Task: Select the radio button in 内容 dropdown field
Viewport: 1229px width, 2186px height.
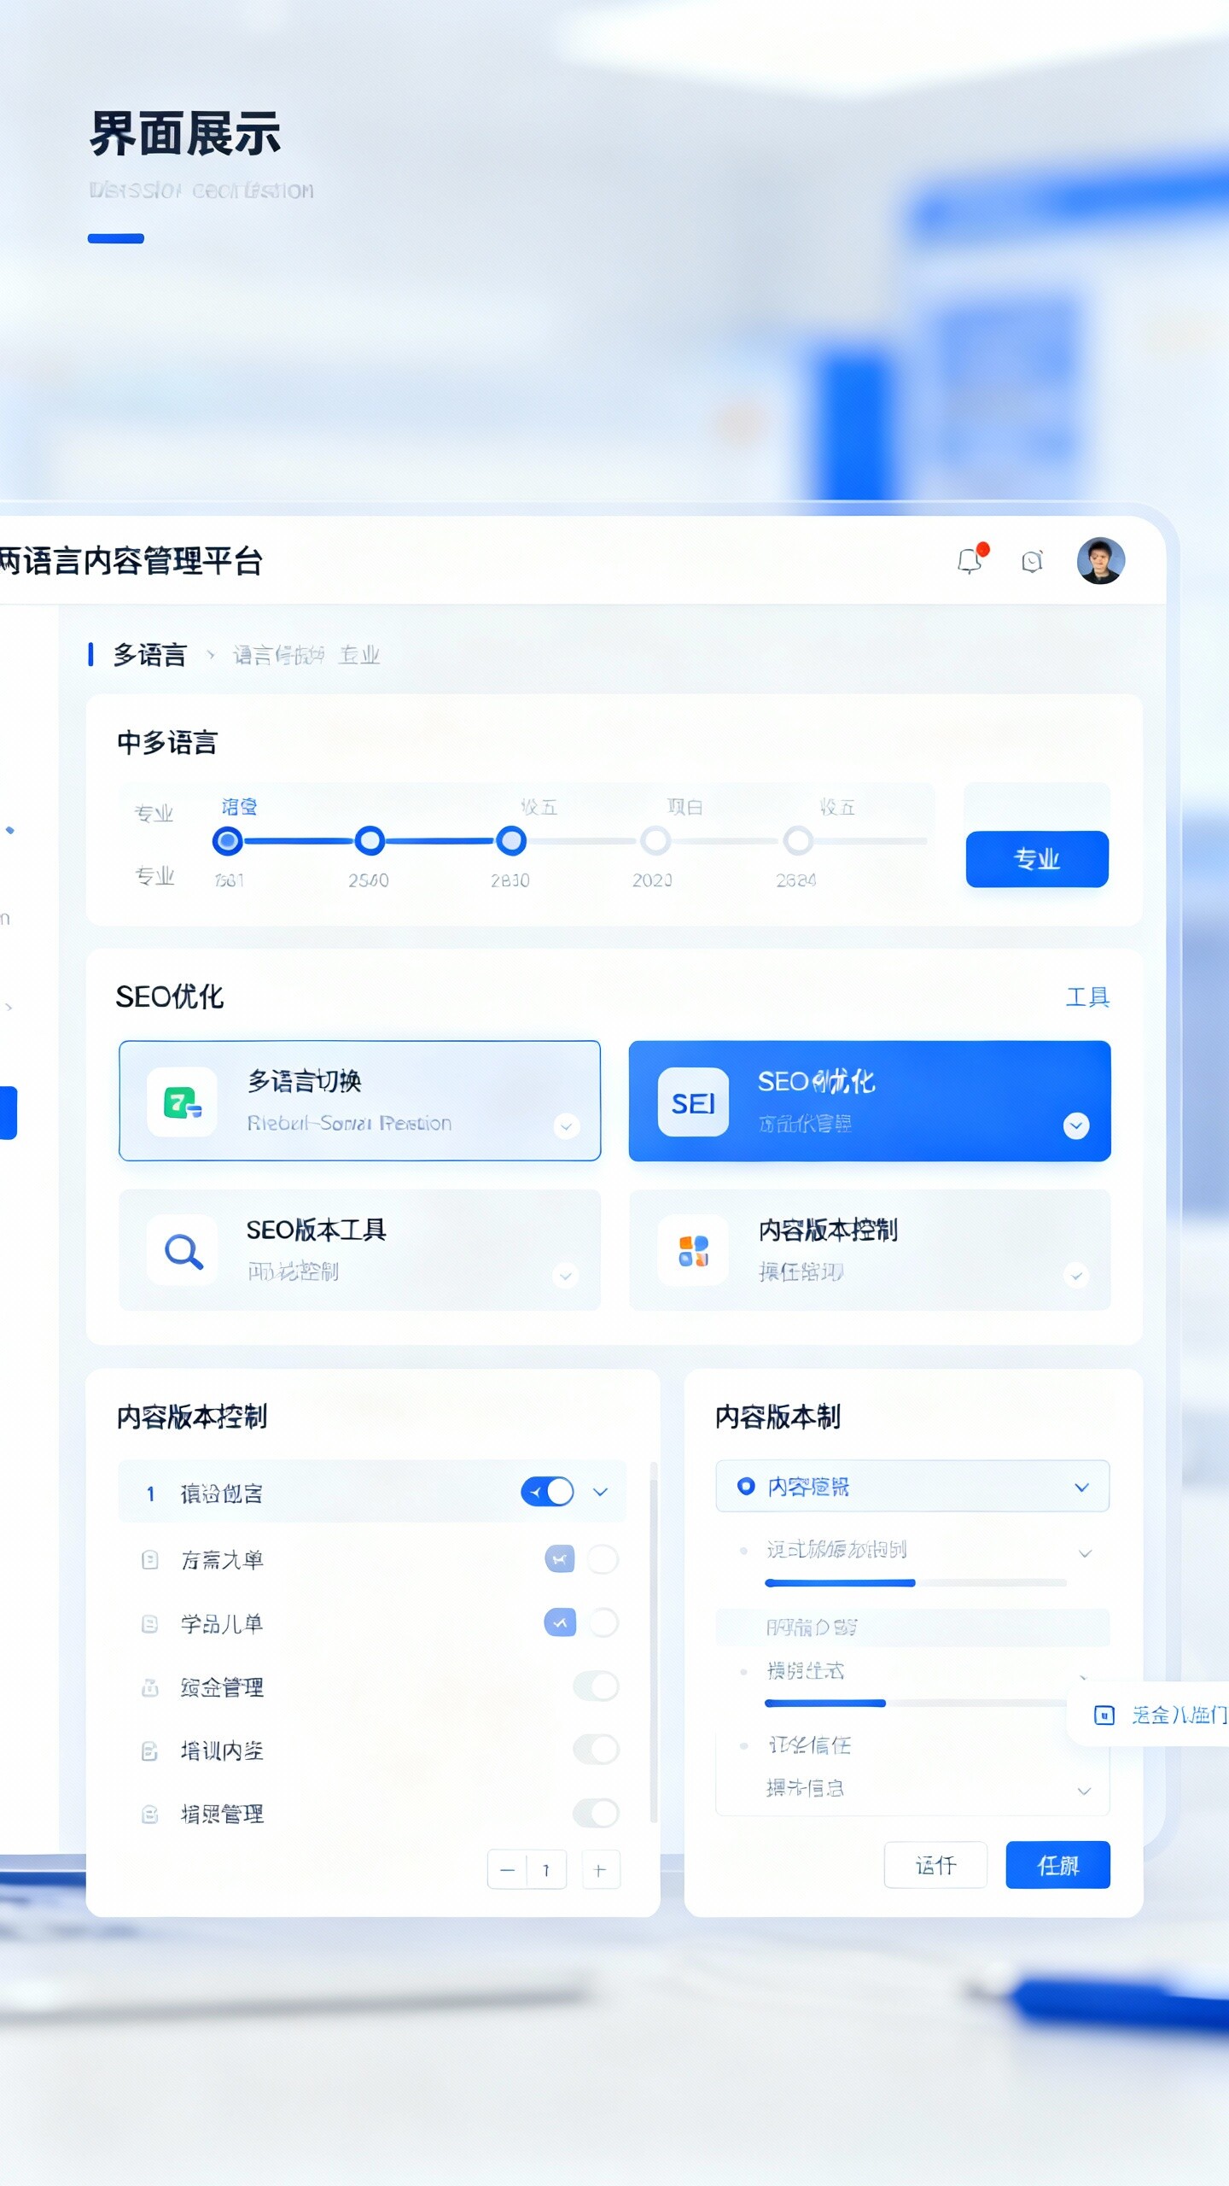Action: click(746, 1486)
